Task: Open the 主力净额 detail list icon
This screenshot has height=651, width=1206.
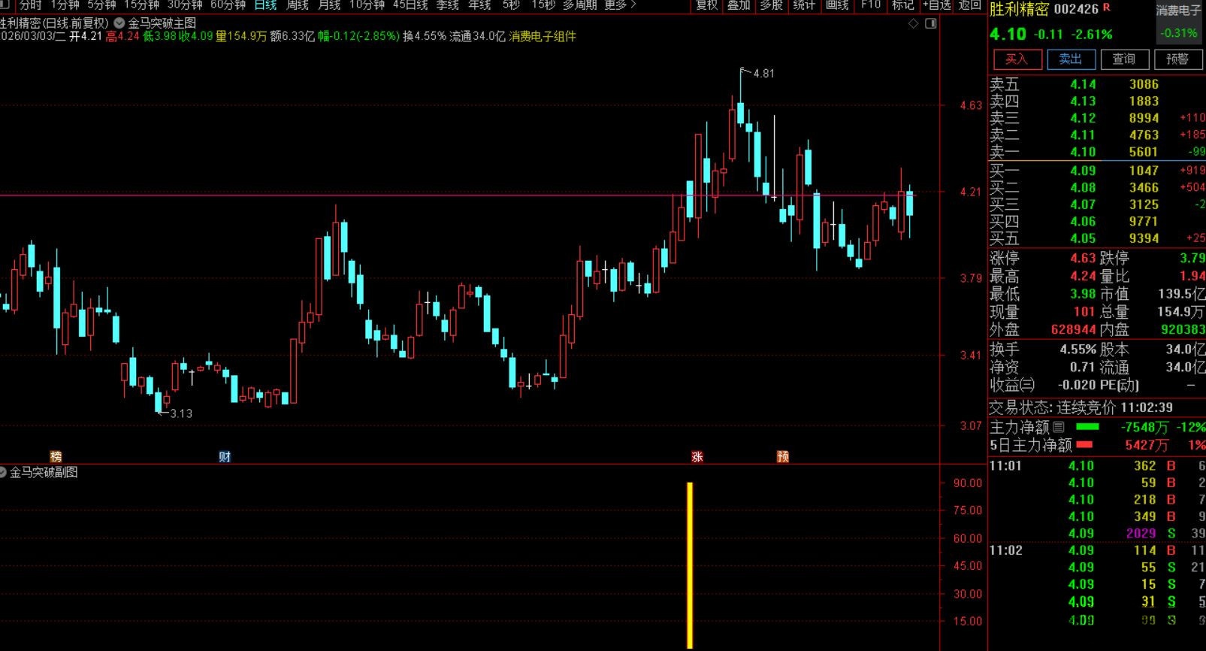Action: click(1059, 427)
